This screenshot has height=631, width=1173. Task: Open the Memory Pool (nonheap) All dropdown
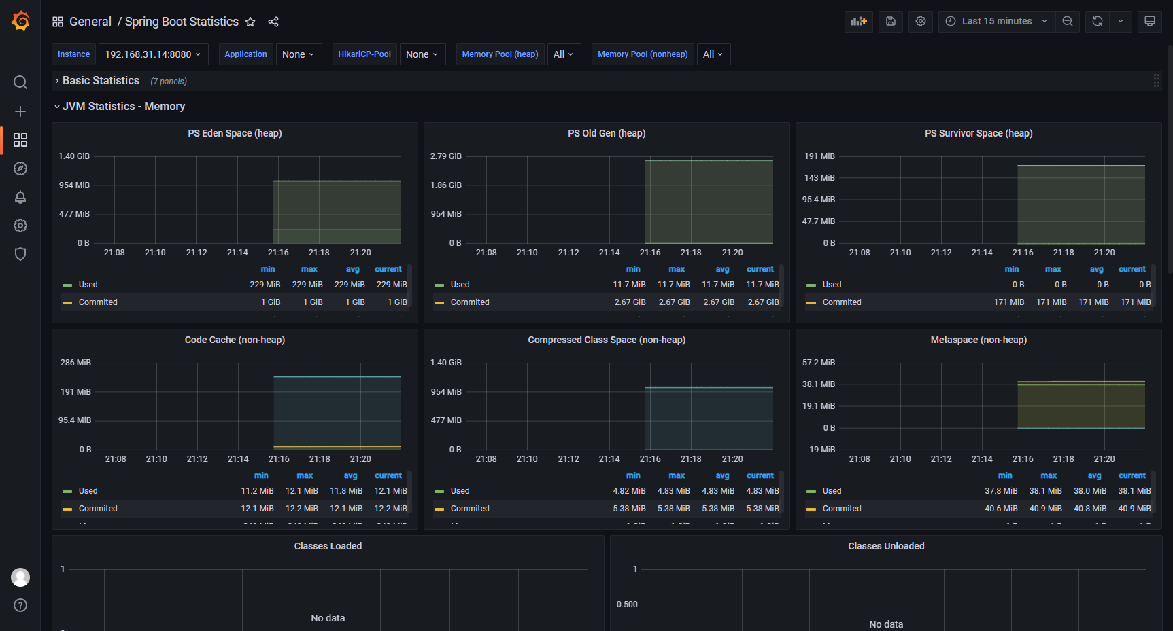[713, 54]
